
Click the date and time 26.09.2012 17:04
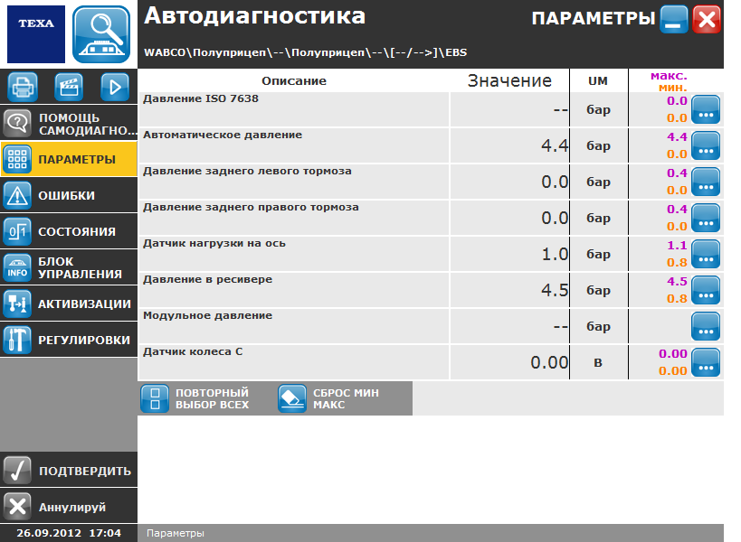click(x=69, y=533)
